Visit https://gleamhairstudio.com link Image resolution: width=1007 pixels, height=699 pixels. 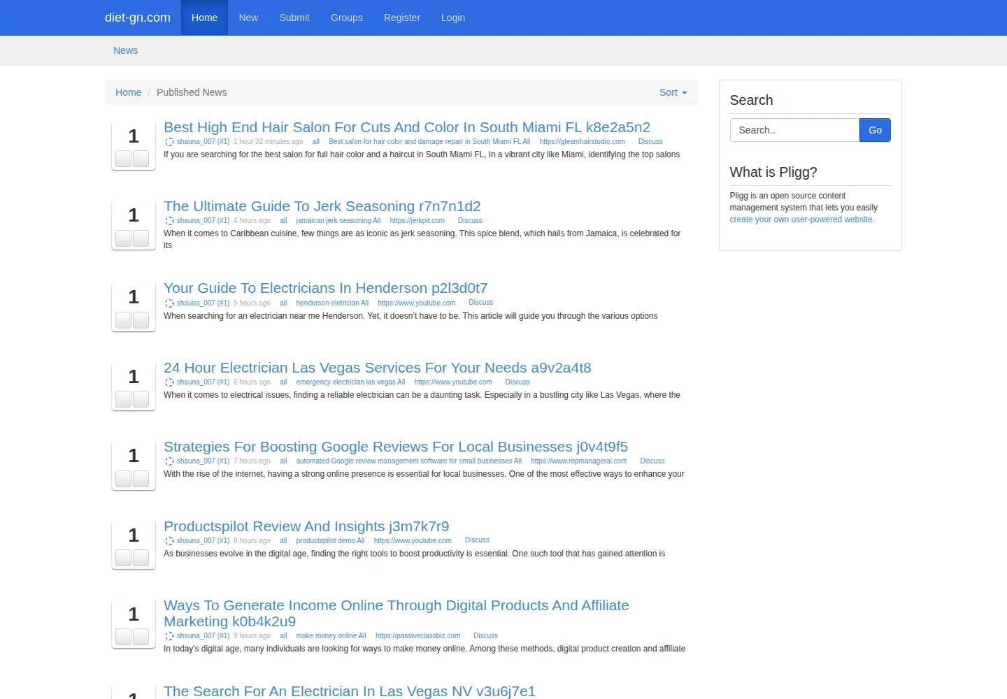point(583,142)
